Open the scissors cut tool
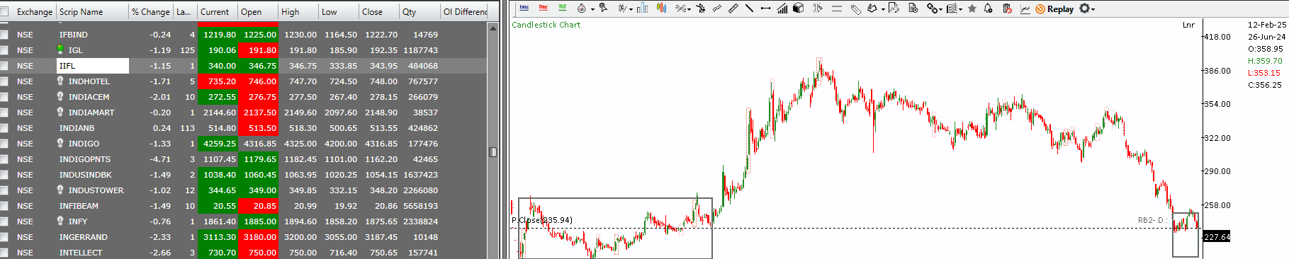Viewport: 1289px width, 259px height. coord(680,8)
